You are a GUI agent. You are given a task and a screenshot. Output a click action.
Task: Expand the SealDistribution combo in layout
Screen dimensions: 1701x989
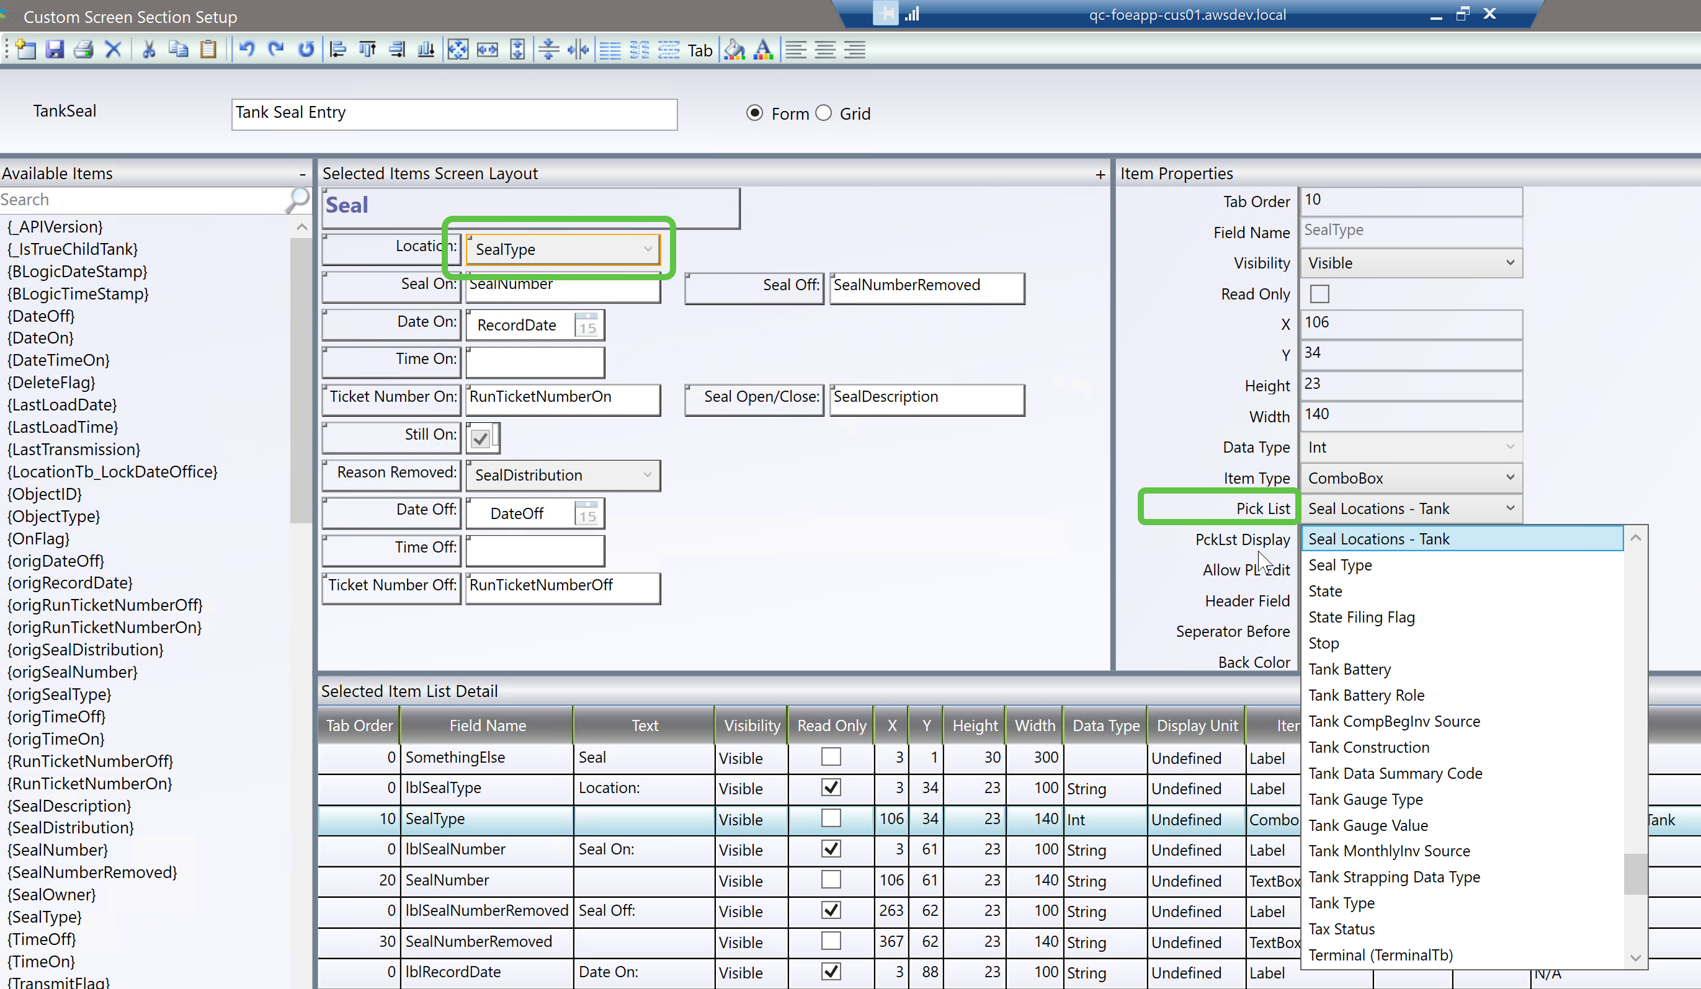646,475
